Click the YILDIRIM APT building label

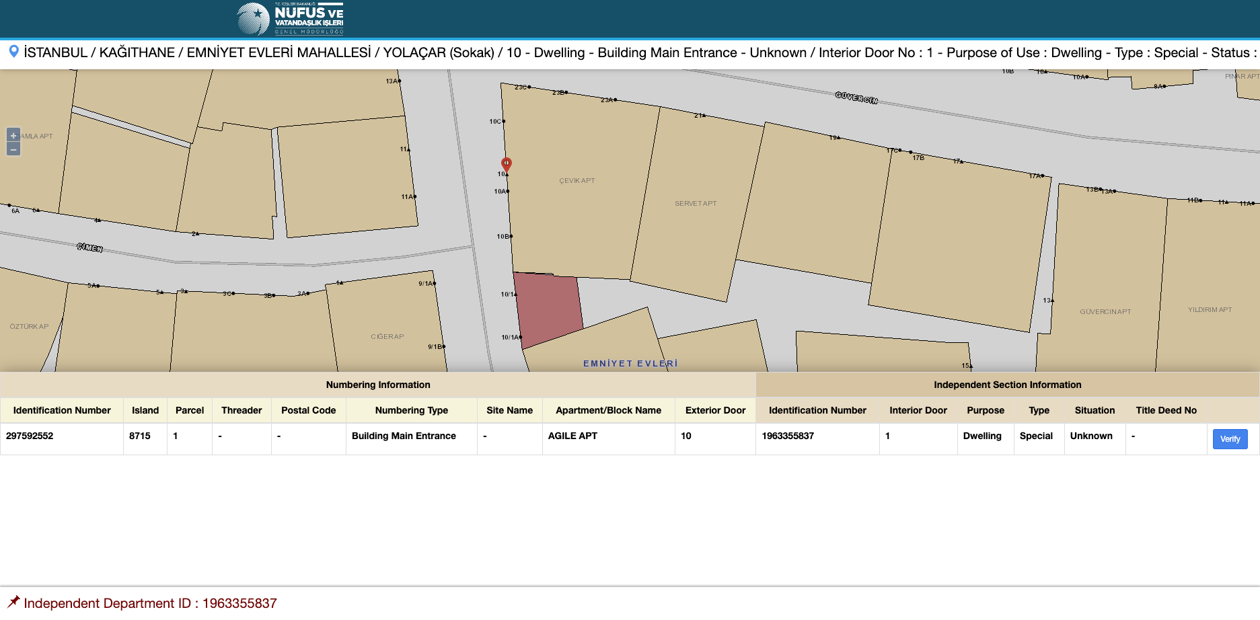1210,310
